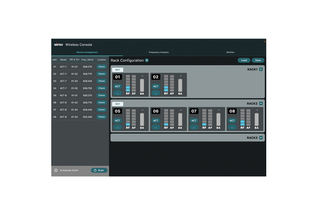Click the info icon beside channels found
The height and width of the screenshot is (215, 318).
[x=56, y=170]
